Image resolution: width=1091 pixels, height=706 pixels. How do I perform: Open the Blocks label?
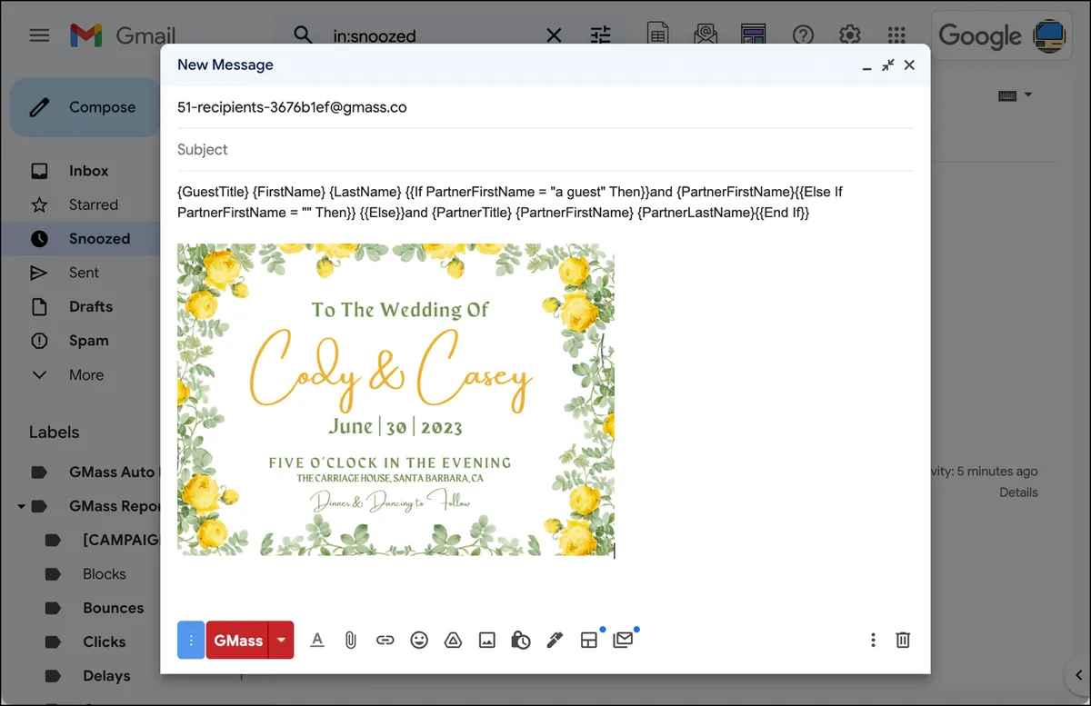tap(105, 574)
